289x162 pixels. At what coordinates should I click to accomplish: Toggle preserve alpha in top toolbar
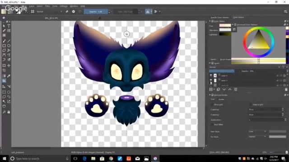(73, 12)
